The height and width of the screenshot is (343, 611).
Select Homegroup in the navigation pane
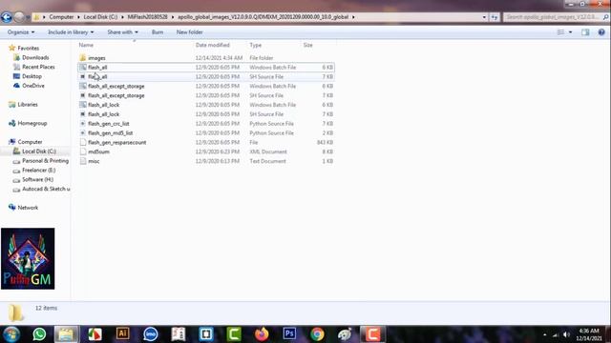(32, 123)
